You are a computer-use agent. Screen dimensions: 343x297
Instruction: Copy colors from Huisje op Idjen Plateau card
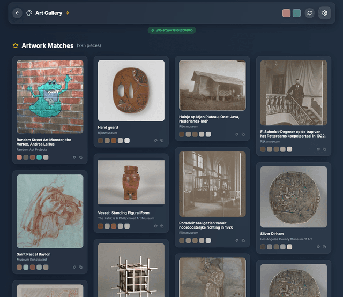(243, 134)
